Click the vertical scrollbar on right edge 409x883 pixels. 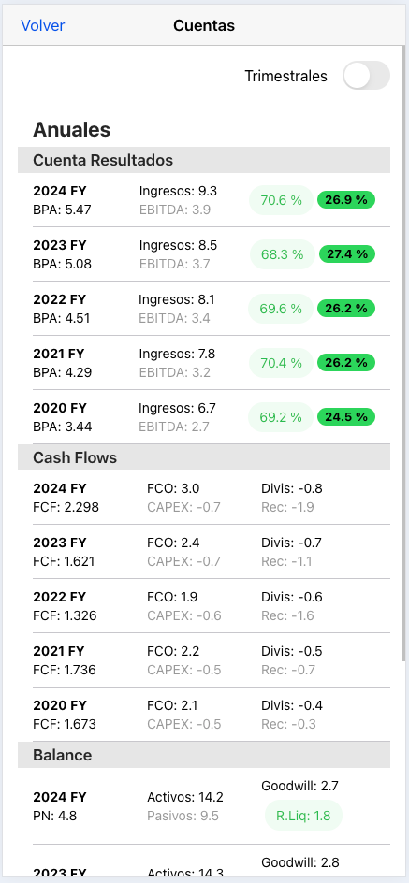[x=402, y=355]
